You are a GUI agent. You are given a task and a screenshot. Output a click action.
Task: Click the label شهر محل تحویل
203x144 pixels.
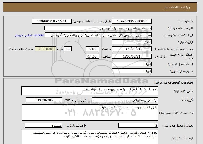[x=181, y=71]
